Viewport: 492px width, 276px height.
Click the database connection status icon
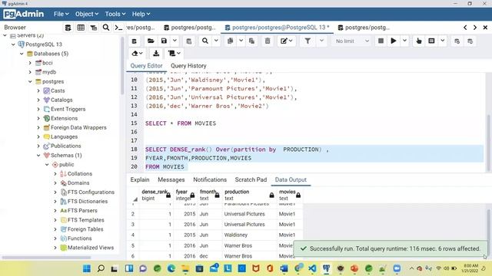pos(135,41)
